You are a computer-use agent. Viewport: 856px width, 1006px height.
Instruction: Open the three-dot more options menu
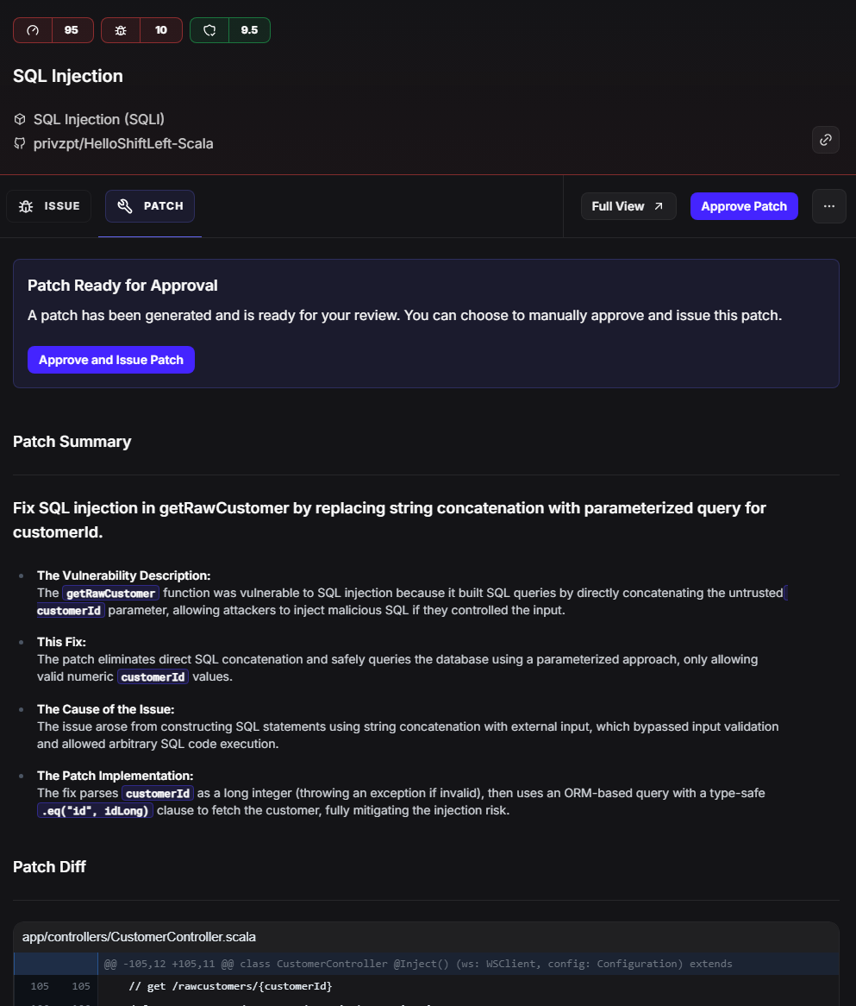(x=828, y=206)
